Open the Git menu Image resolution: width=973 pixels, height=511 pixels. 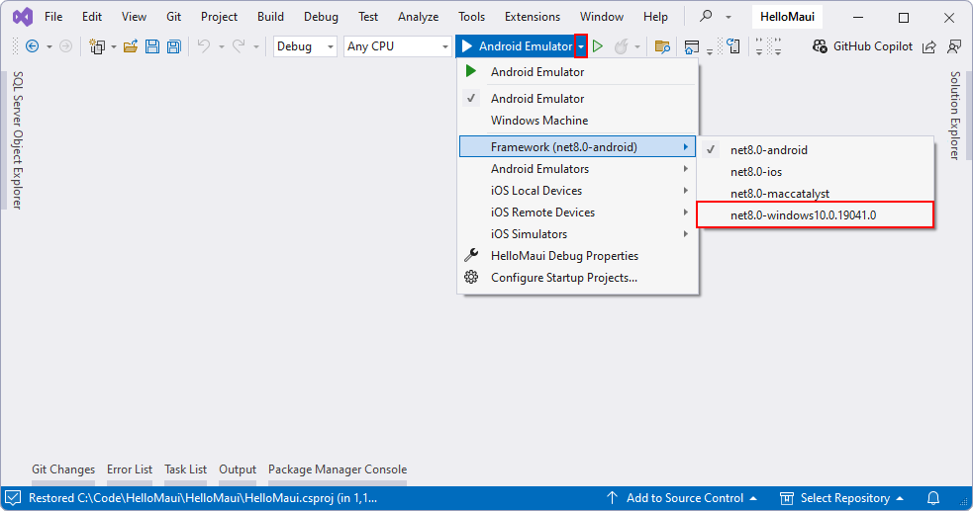pos(174,17)
